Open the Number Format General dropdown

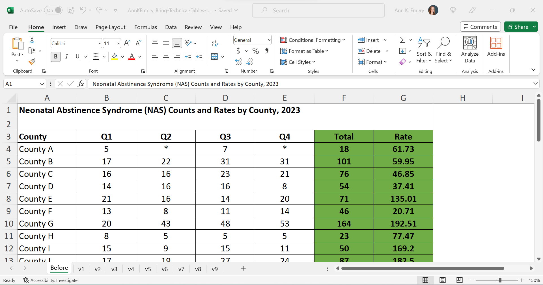tap(253, 40)
